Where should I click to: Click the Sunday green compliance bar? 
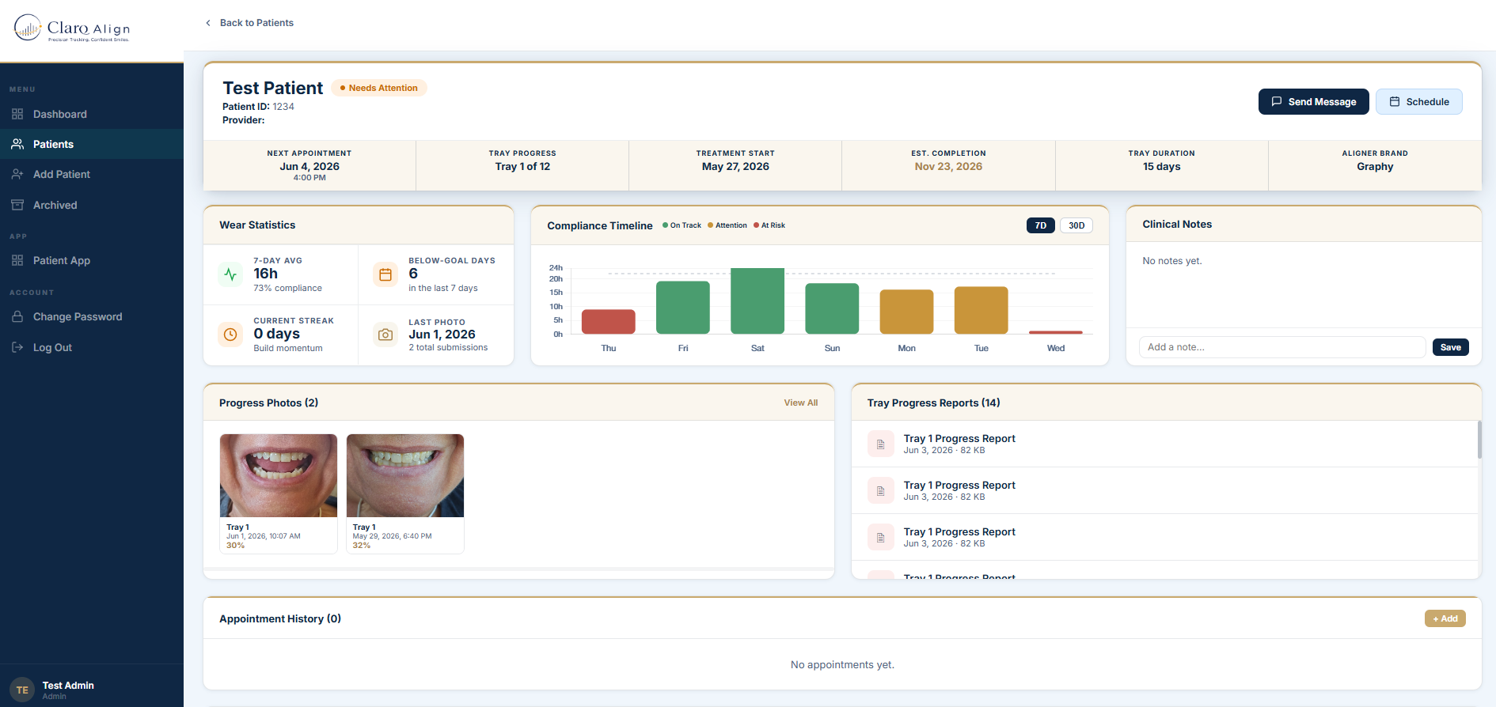pyautogui.click(x=832, y=308)
